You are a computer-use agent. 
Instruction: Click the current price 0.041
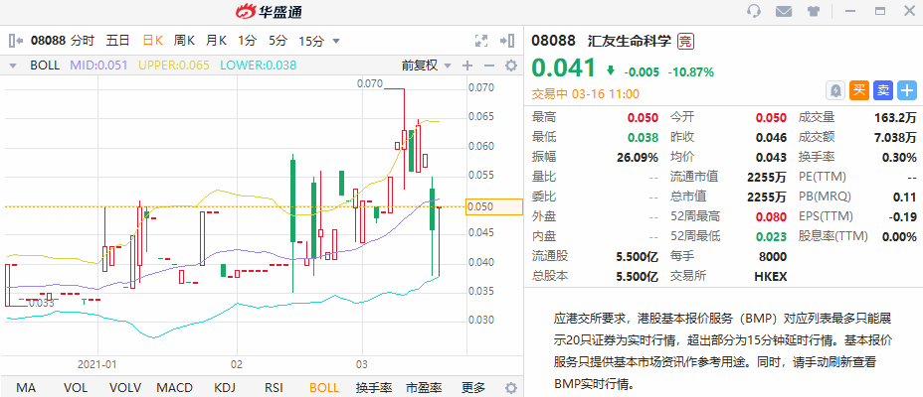pos(564,67)
